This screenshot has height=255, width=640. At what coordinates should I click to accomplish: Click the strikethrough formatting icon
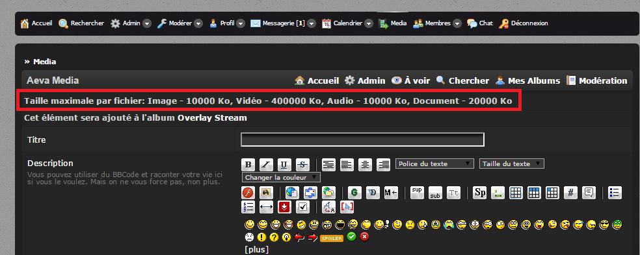click(302, 165)
